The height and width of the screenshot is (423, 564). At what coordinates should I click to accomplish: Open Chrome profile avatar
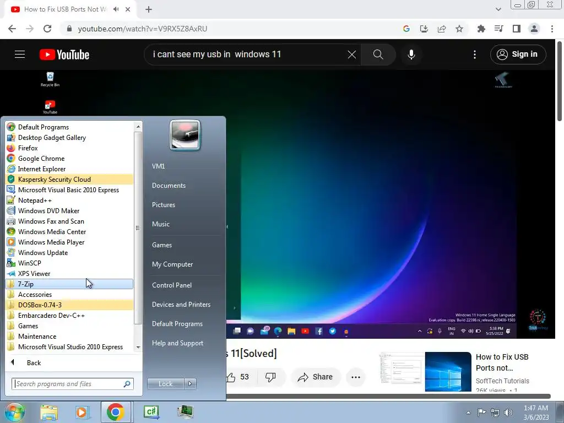534,29
